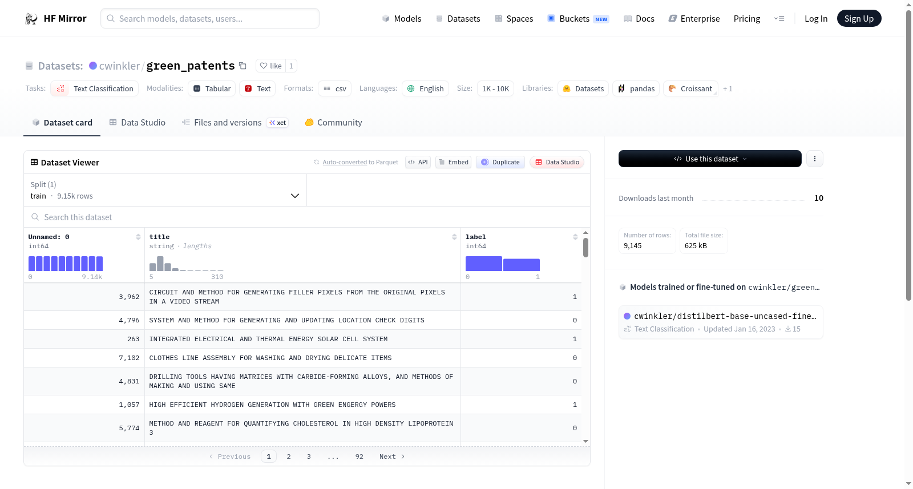The width and height of the screenshot is (913, 489).
Task: Click the title lengths histogram
Action: [187, 264]
